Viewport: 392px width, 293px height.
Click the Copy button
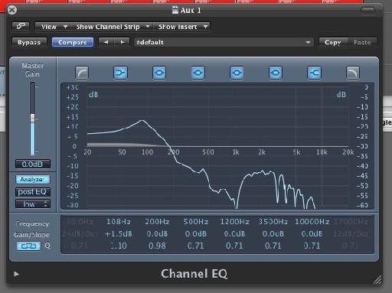(333, 42)
